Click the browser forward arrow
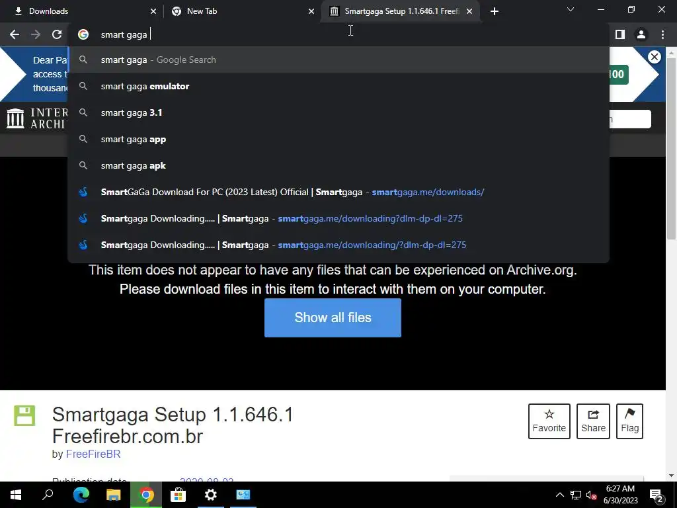 point(36,34)
